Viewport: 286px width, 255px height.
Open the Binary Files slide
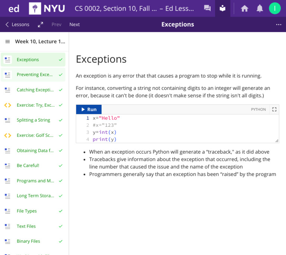coord(33,241)
